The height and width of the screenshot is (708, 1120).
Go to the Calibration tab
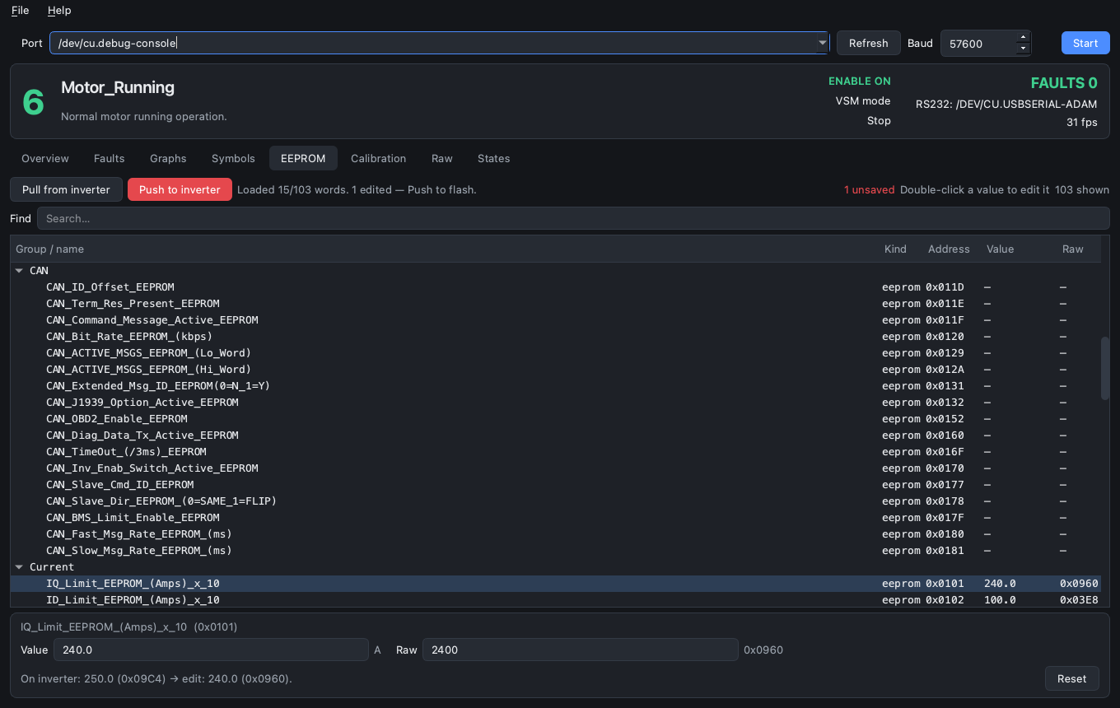[x=378, y=158]
